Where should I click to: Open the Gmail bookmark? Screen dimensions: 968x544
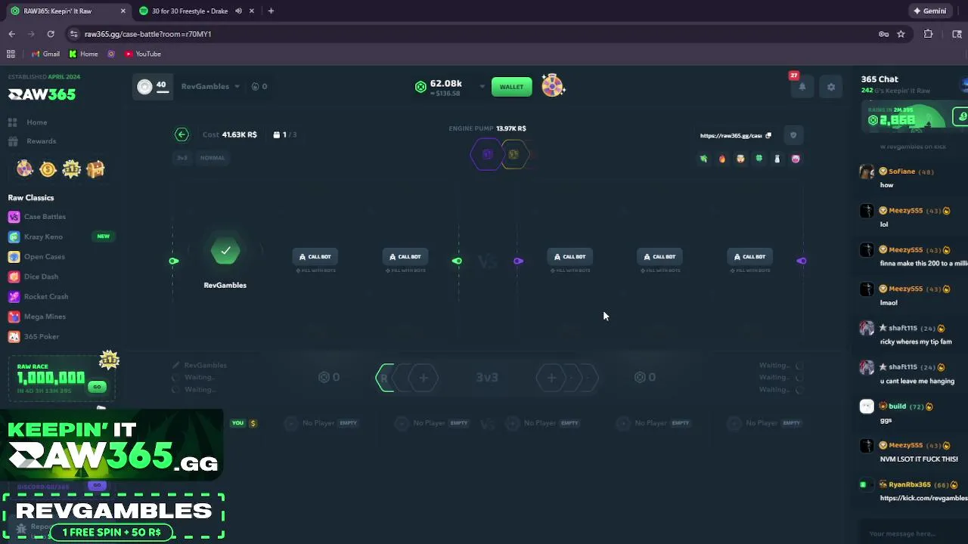[45, 54]
